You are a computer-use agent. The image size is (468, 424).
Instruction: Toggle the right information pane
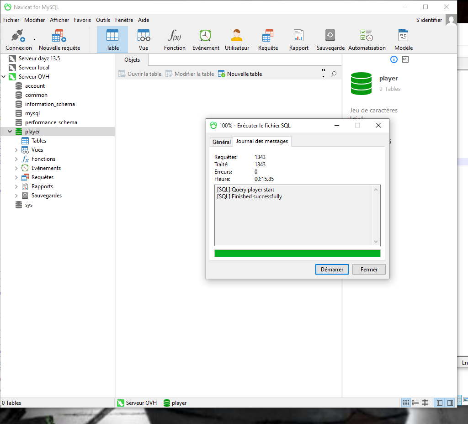pos(450,403)
